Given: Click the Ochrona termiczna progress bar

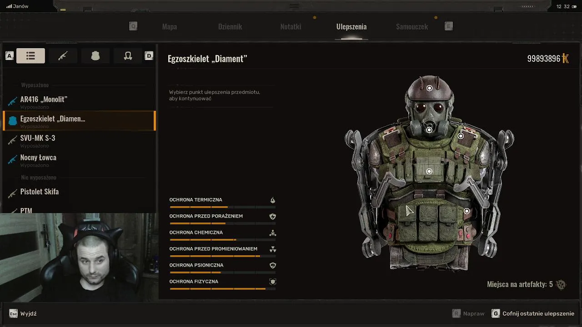Looking at the screenshot, I should coord(222,207).
